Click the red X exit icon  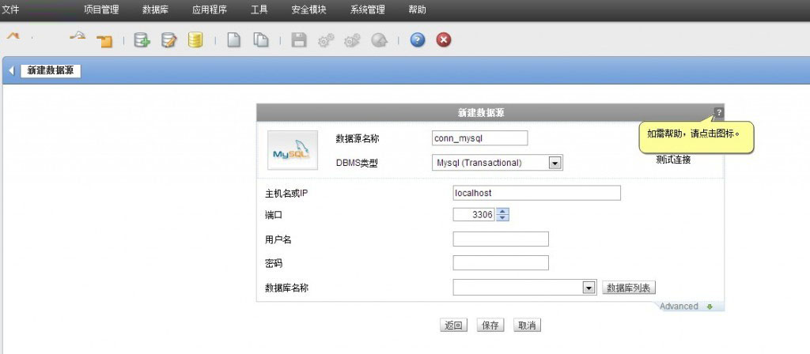443,40
